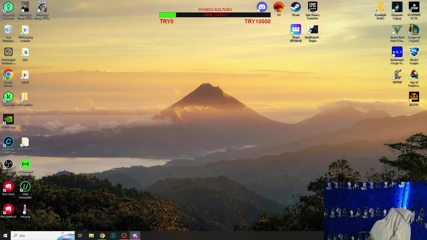Select the kick file on the desktop
The width and height of the screenshot is (427, 240).
pyautogui.click(x=25, y=54)
